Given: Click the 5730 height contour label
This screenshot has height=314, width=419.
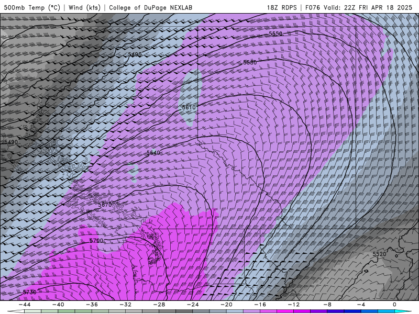Looking at the screenshot, I should (29, 292).
